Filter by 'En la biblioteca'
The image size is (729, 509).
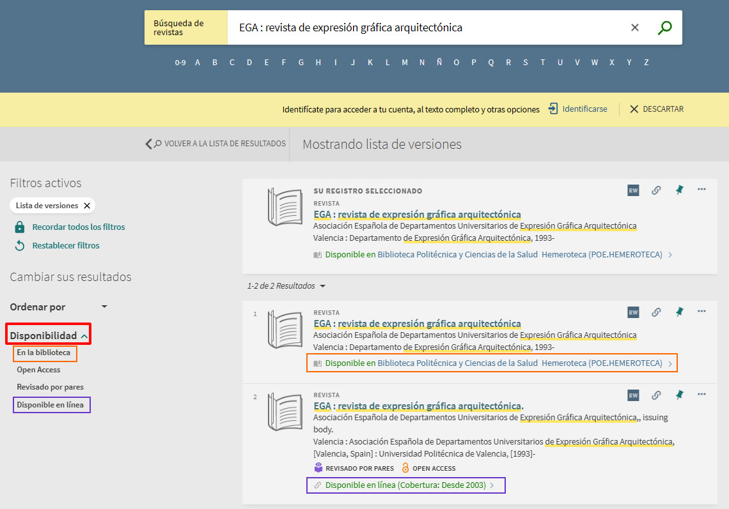point(43,353)
